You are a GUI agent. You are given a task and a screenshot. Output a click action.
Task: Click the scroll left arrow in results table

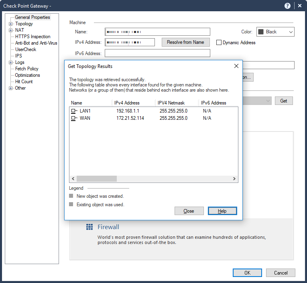(x=73, y=178)
